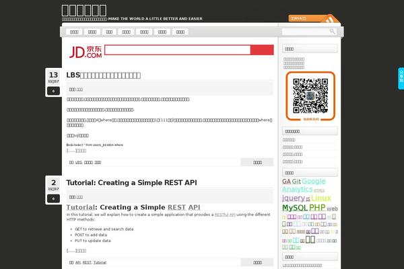The height and width of the screenshot is (269, 404).
Task: Select the MySQL tag in the tag cloud
Action: (295, 208)
